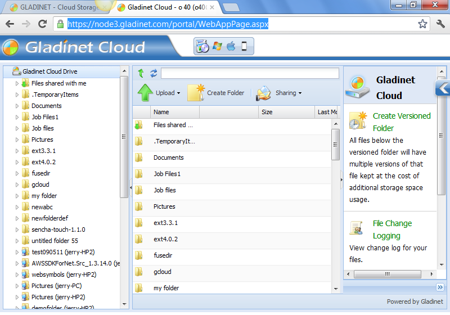Open the Upload dropdown menu
The image size is (450, 315).
pyautogui.click(x=178, y=93)
